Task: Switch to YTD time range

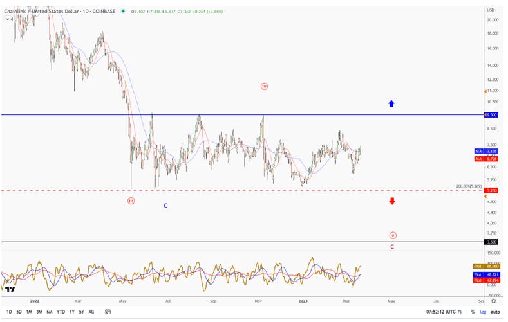Action: pos(61,312)
